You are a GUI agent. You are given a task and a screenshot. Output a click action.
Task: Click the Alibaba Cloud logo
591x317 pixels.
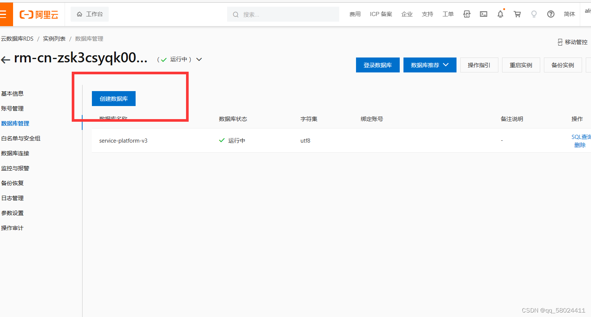click(x=39, y=15)
